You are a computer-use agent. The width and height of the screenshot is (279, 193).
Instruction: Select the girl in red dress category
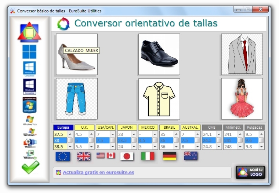tap(242, 99)
